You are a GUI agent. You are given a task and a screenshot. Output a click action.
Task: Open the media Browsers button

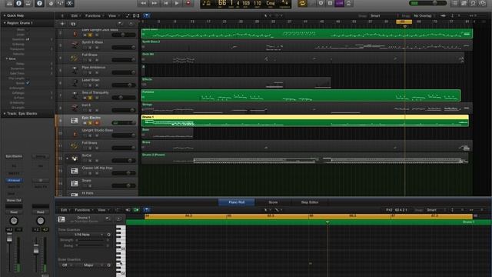(483, 3)
